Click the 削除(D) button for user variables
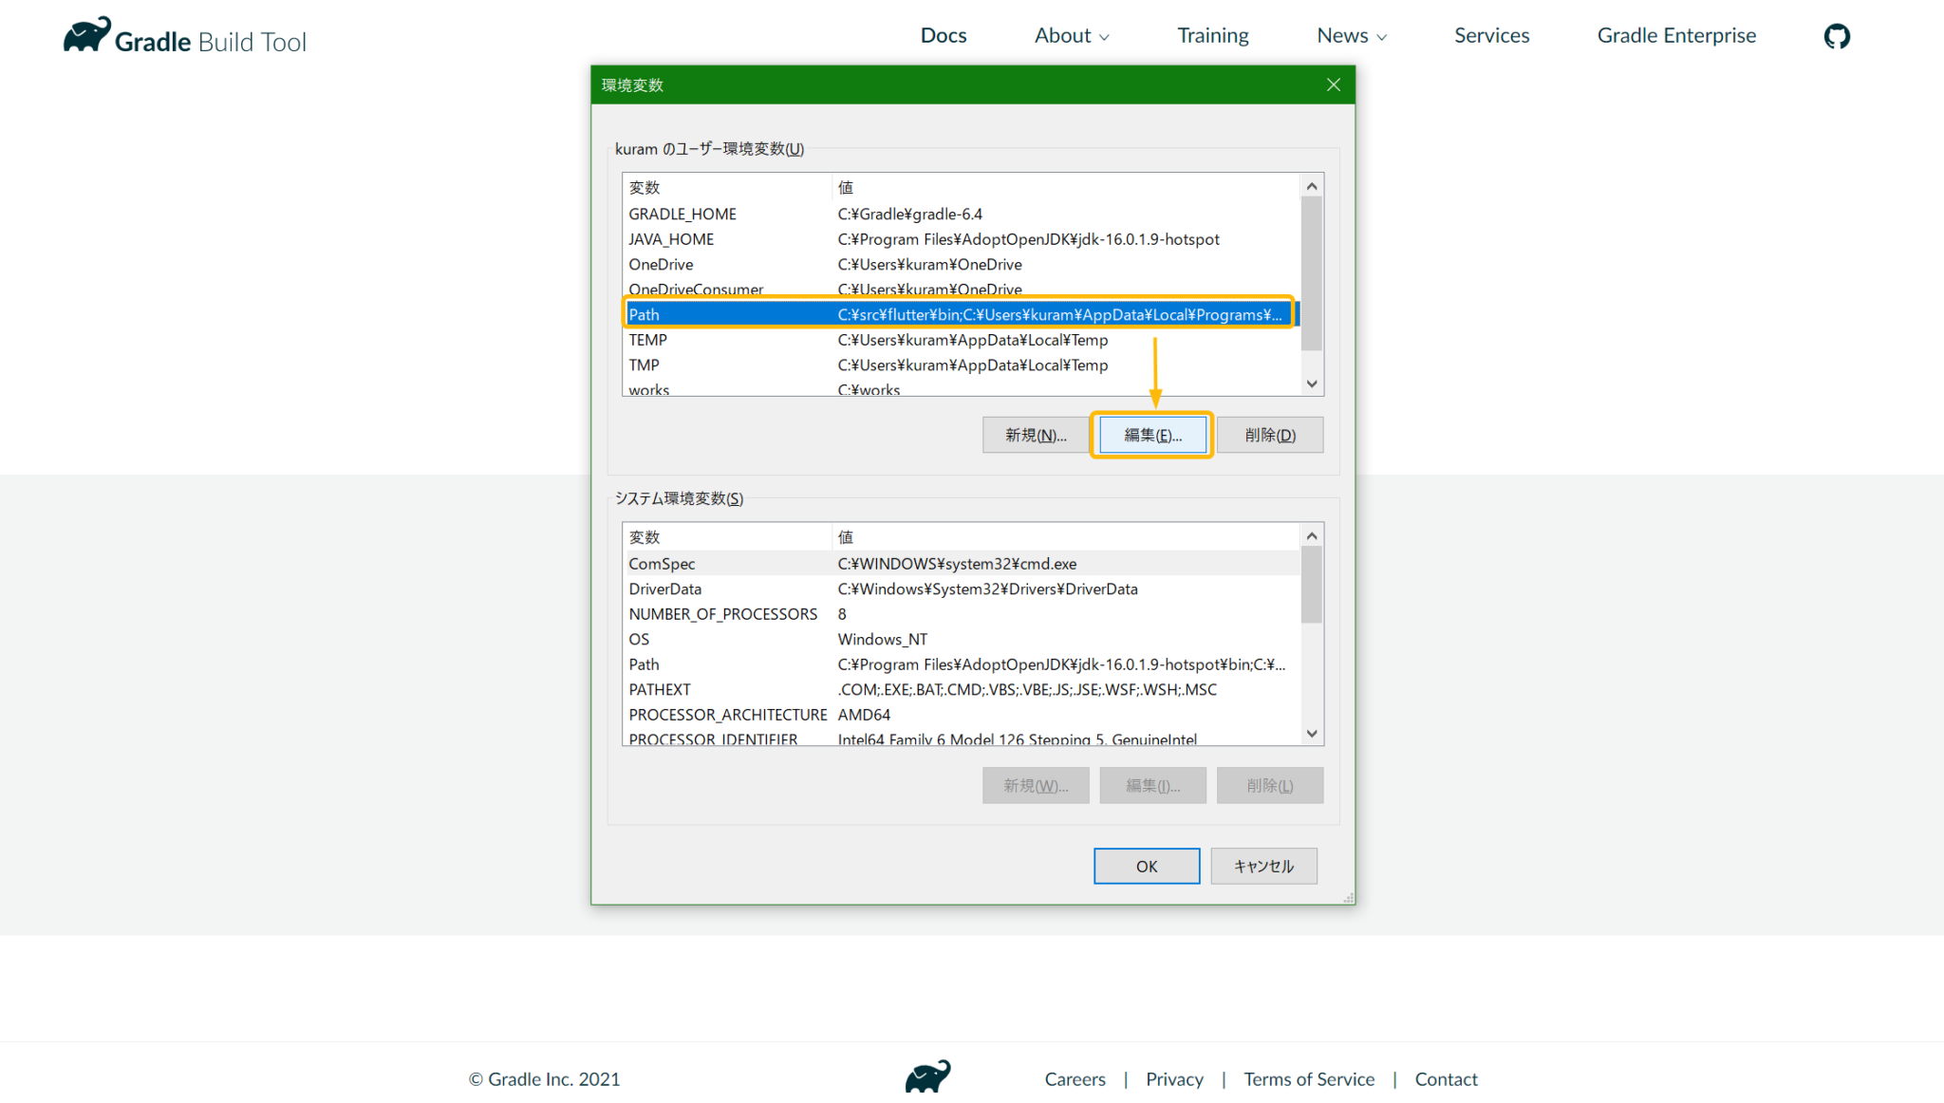This screenshot has height=1103, width=1944. (x=1269, y=435)
